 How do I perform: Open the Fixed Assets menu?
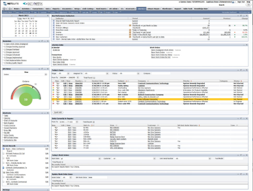click(101, 9)
